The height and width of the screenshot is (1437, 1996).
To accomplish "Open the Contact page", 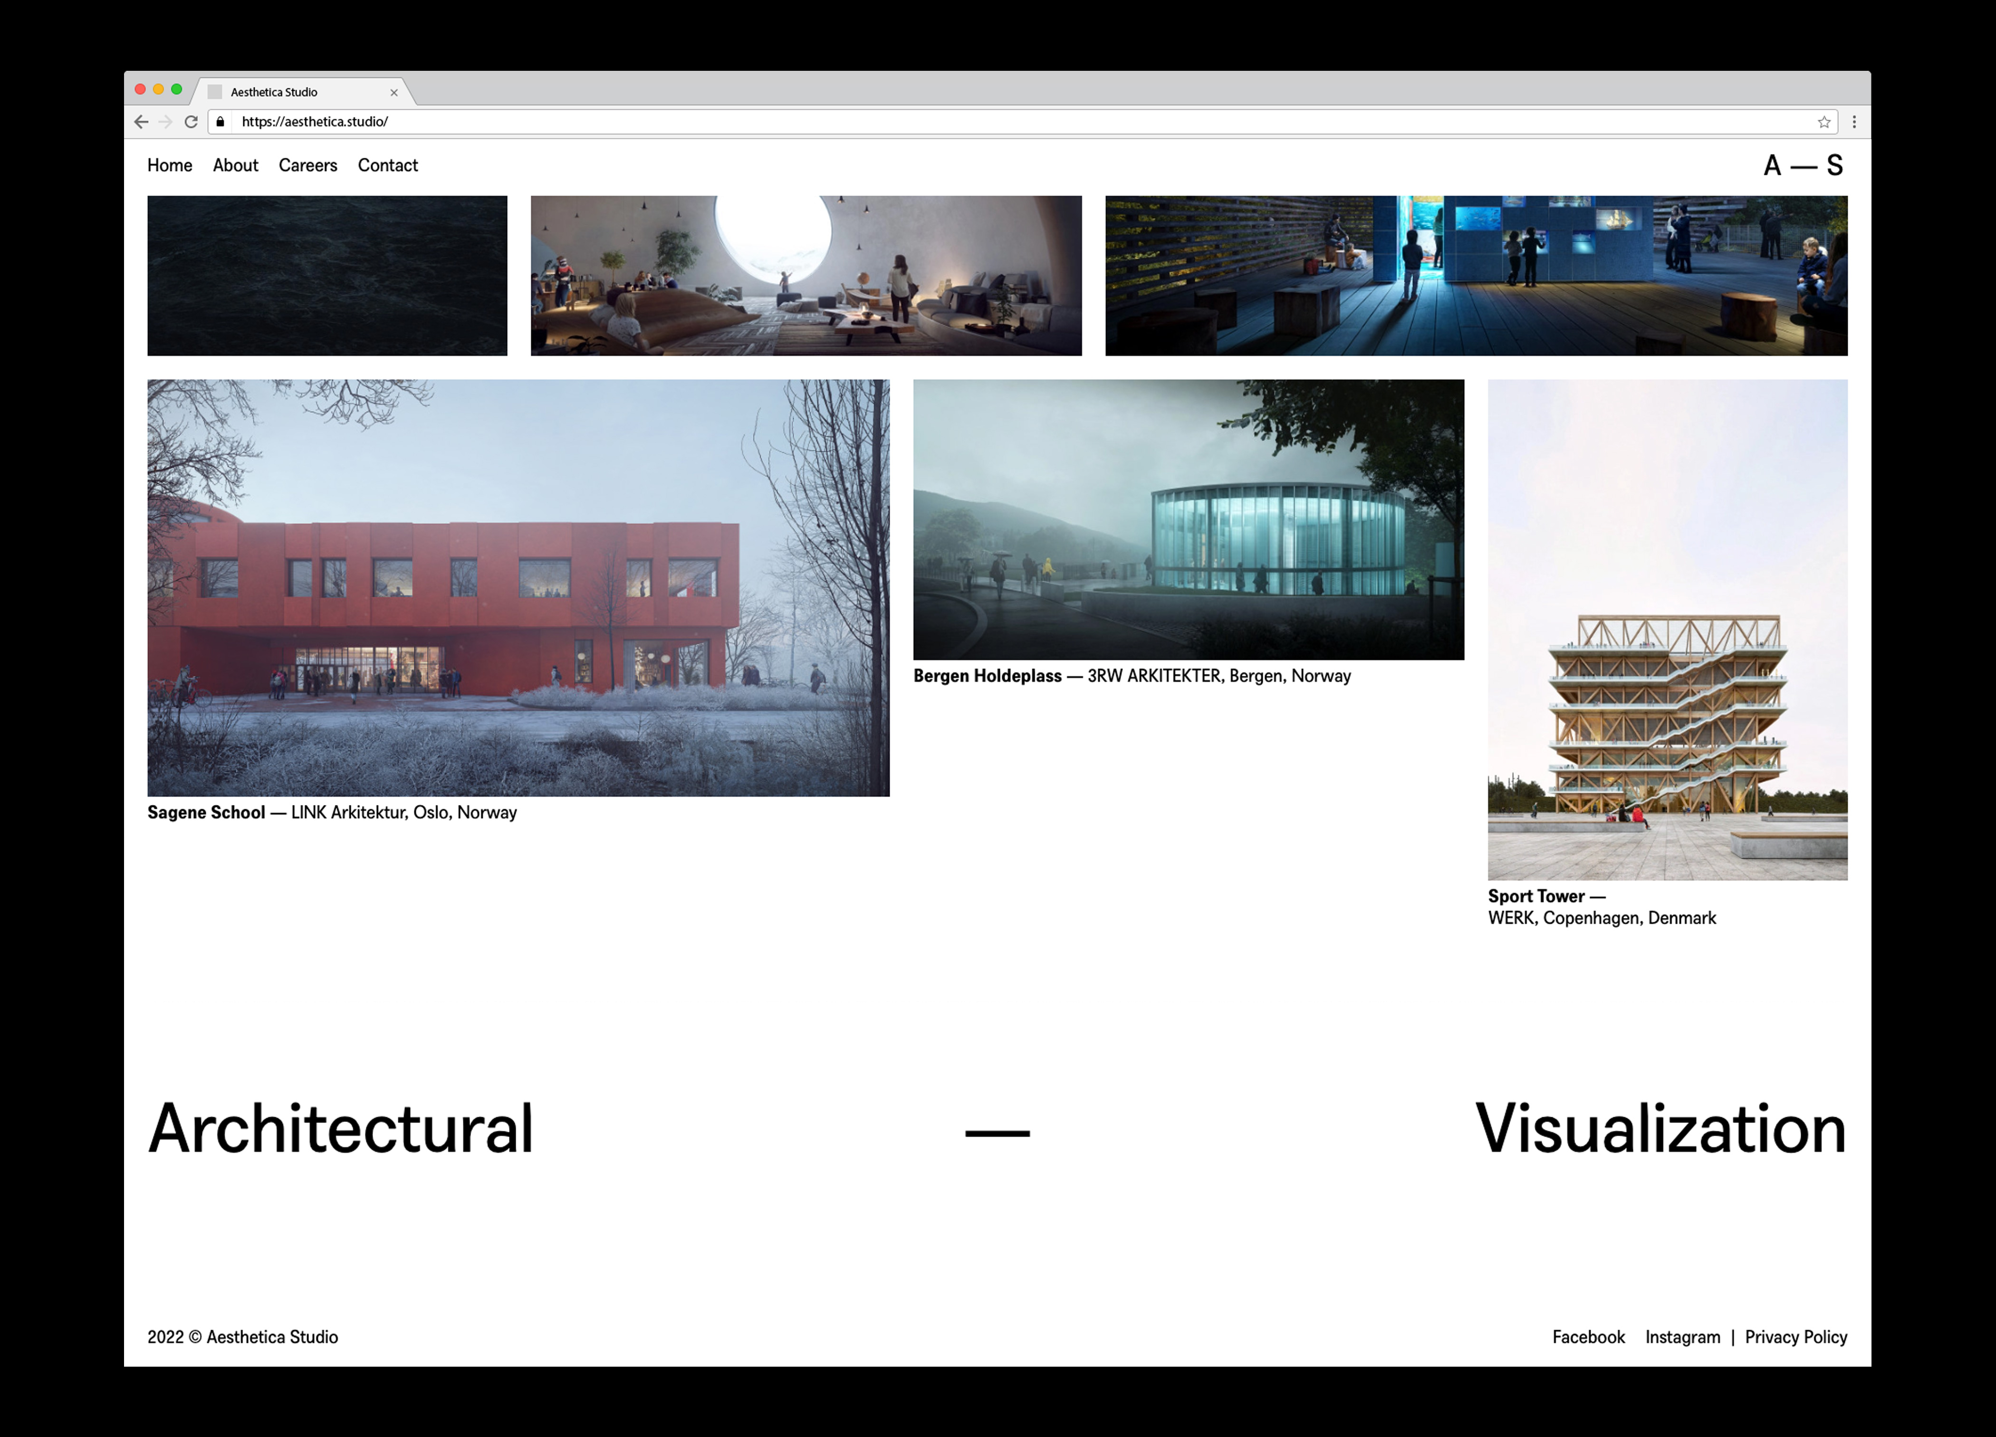I will coord(387,165).
